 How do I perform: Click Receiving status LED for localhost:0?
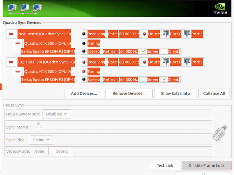tap(84, 34)
